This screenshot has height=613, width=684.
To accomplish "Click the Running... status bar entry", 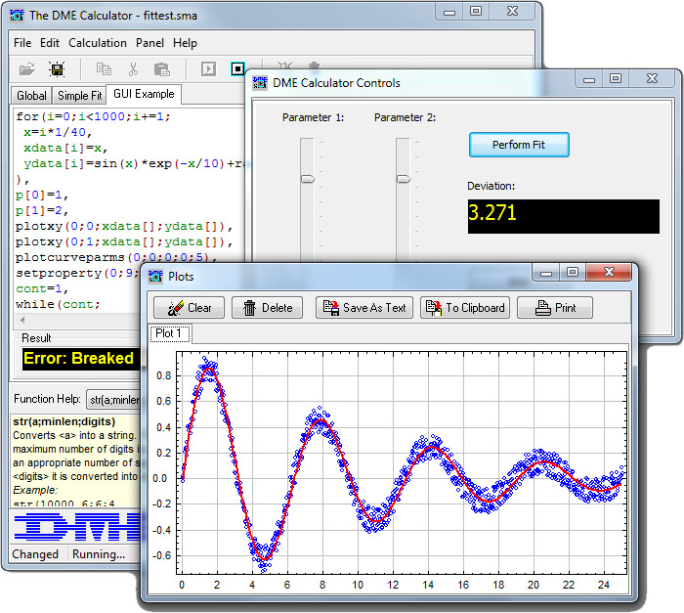I will (x=99, y=553).
